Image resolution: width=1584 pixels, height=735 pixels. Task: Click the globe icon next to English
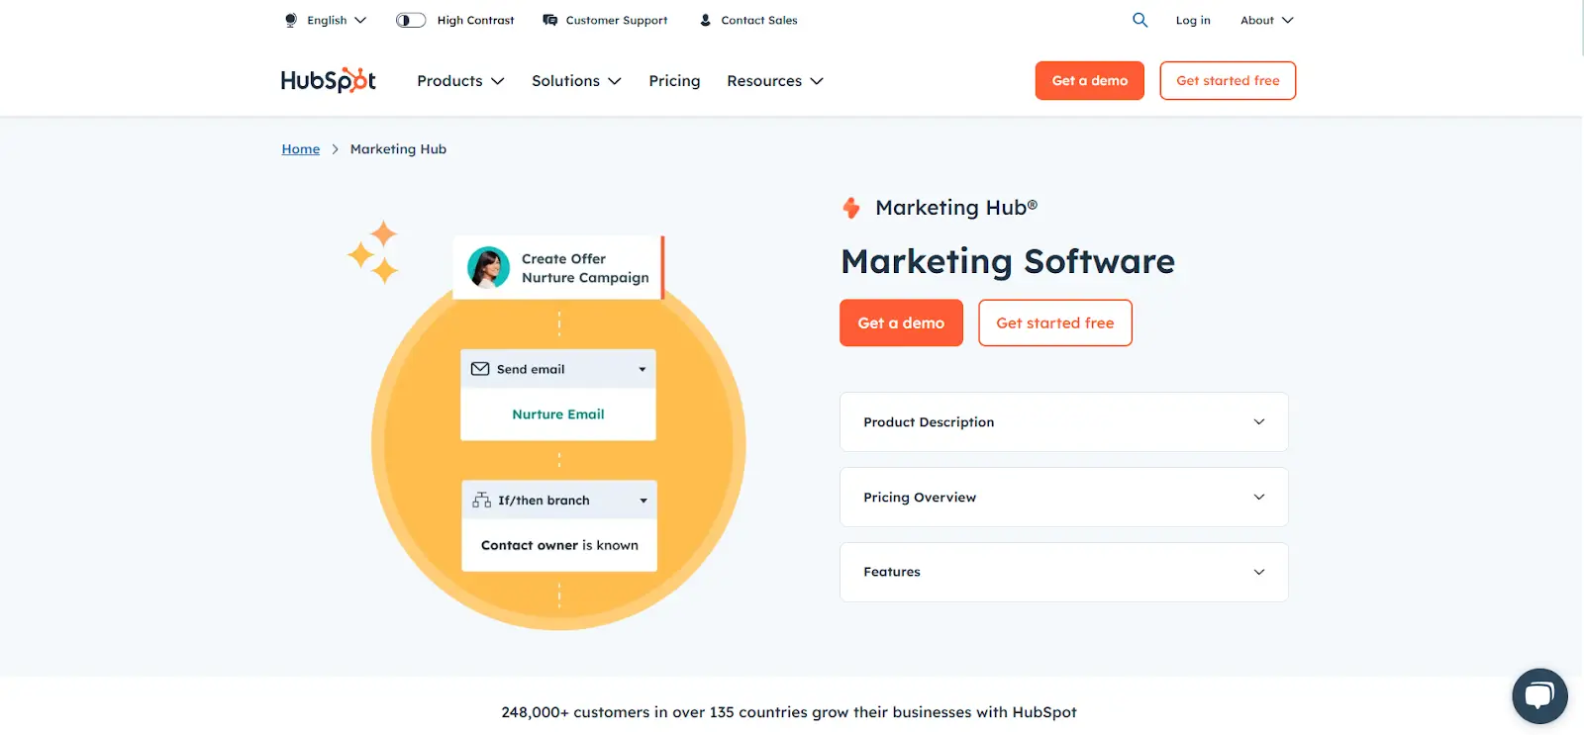click(291, 20)
